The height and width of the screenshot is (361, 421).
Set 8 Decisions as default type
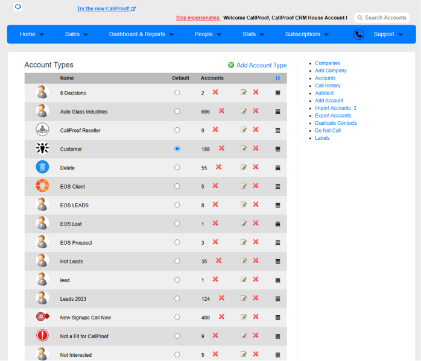pos(177,93)
